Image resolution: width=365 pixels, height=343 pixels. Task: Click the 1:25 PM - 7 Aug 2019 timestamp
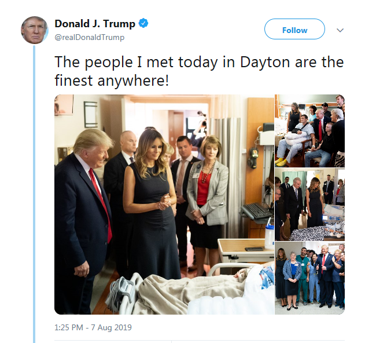93,327
